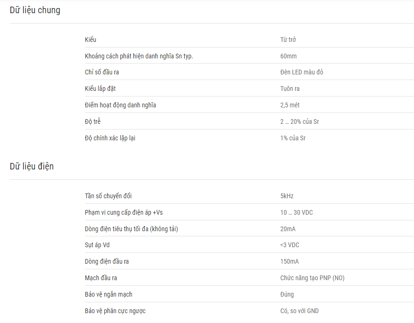The image size is (414, 323).
Task: Click the "10 ... 30 VDC" value
Action: [297, 212]
